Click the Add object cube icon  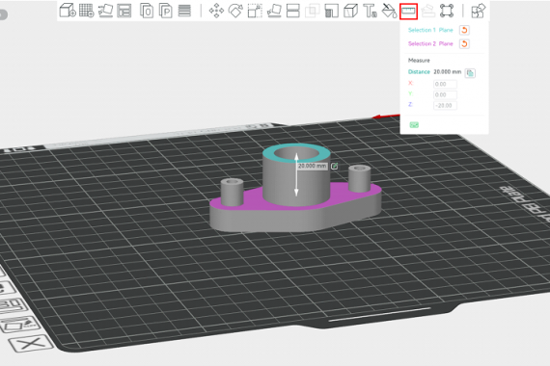[x=68, y=11]
